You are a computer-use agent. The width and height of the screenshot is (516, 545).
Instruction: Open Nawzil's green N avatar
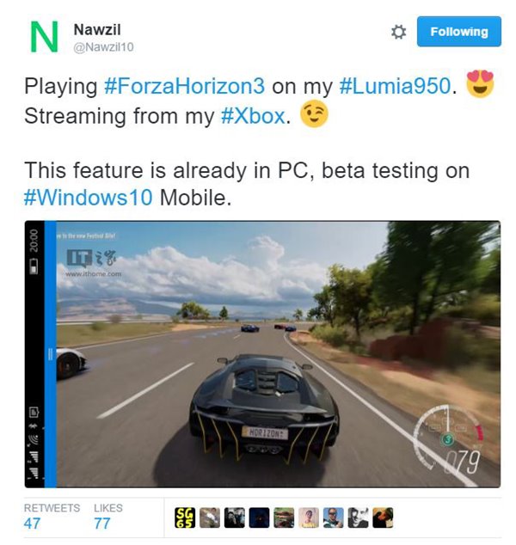[44, 36]
